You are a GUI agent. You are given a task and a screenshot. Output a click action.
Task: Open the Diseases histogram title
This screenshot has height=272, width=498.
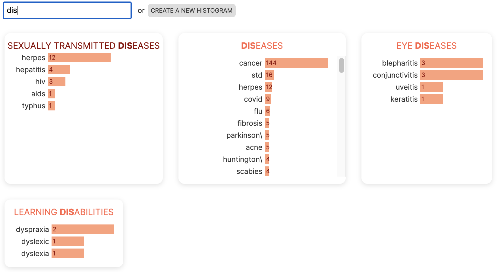pyautogui.click(x=262, y=46)
